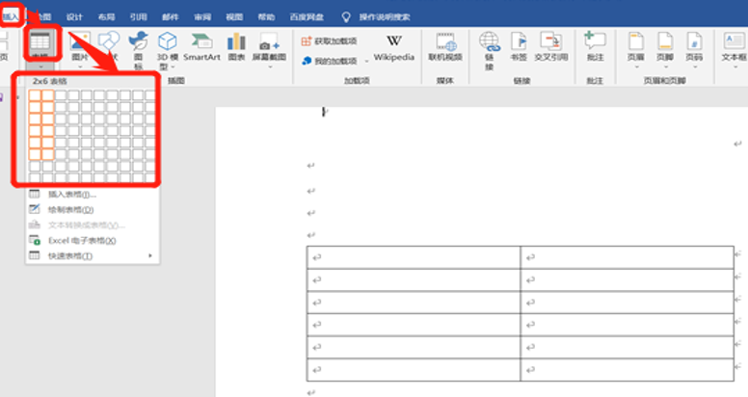Open the 视图 (View) ribbon tab

[234, 17]
